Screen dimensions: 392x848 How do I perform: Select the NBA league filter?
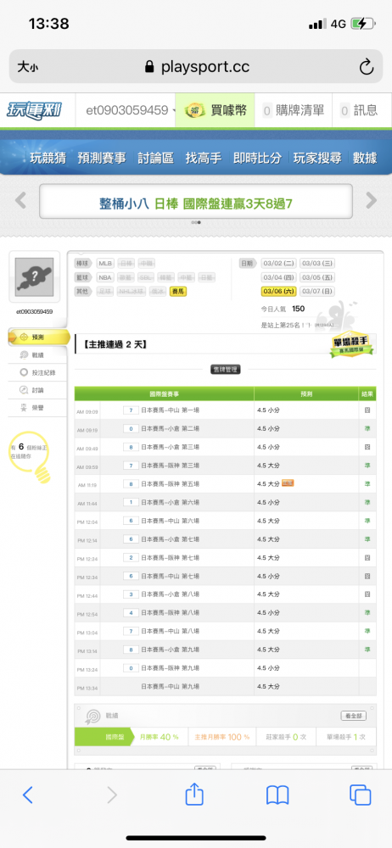point(104,277)
